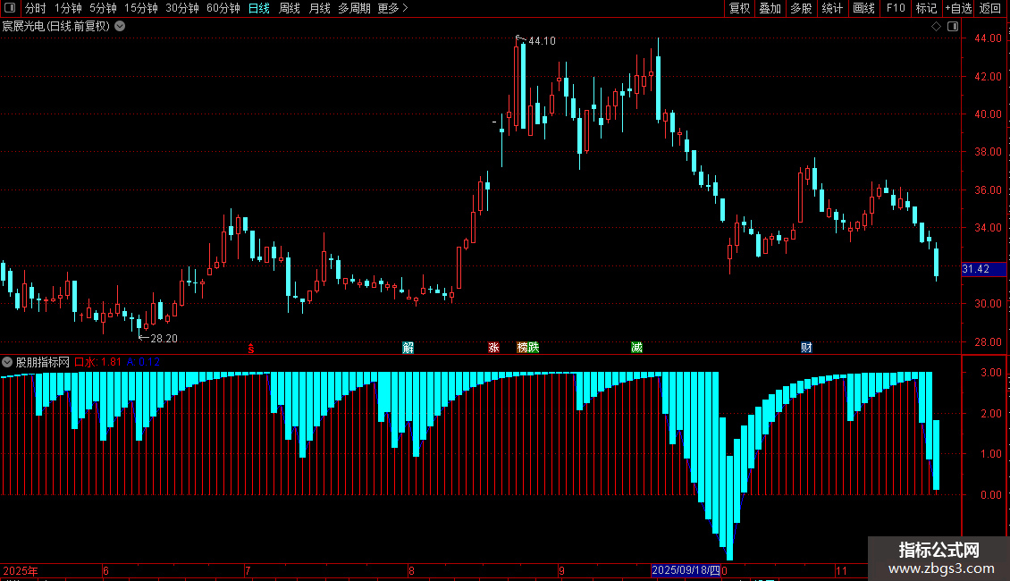Click the month 7 label on time axis
The width and height of the screenshot is (1010, 581).
[248, 570]
